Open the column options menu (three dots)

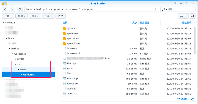click(194, 23)
